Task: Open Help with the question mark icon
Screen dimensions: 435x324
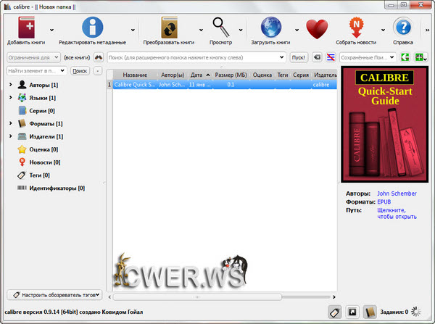Action: click(x=402, y=28)
